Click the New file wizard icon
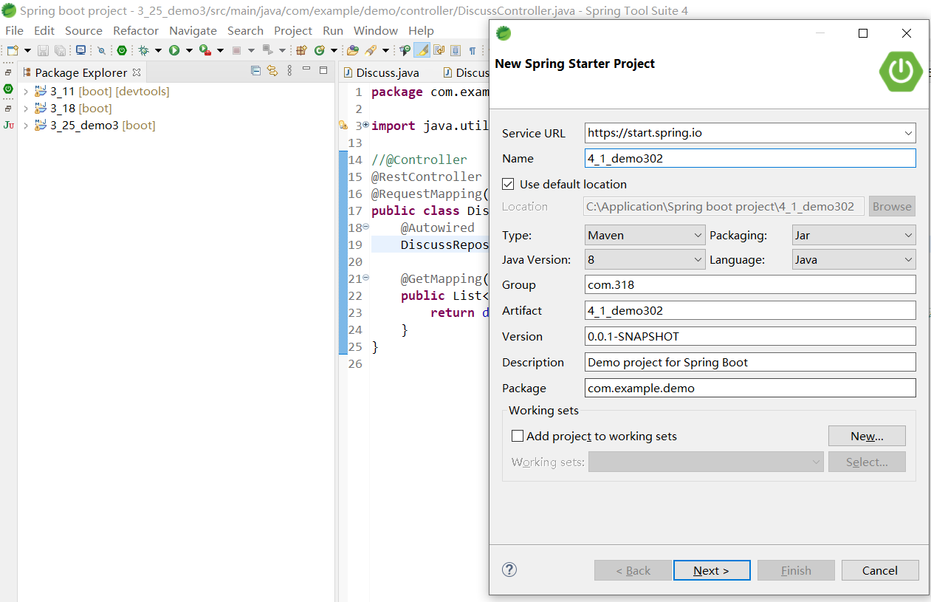 13,50
